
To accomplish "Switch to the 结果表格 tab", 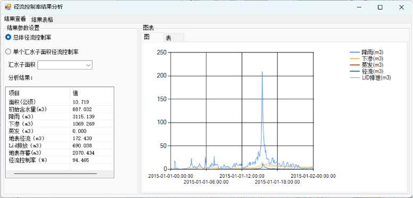I will tap(42, 20).
